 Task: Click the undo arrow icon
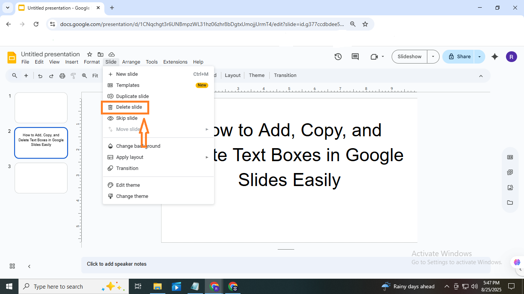click(x=40, y=76)
